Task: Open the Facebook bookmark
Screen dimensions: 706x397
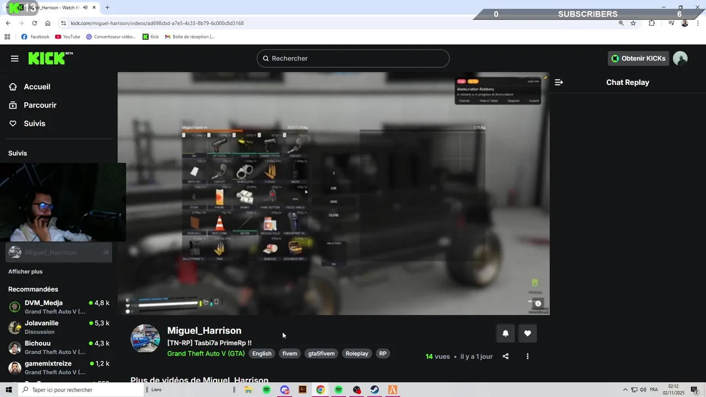Action: tap(35, 37)
